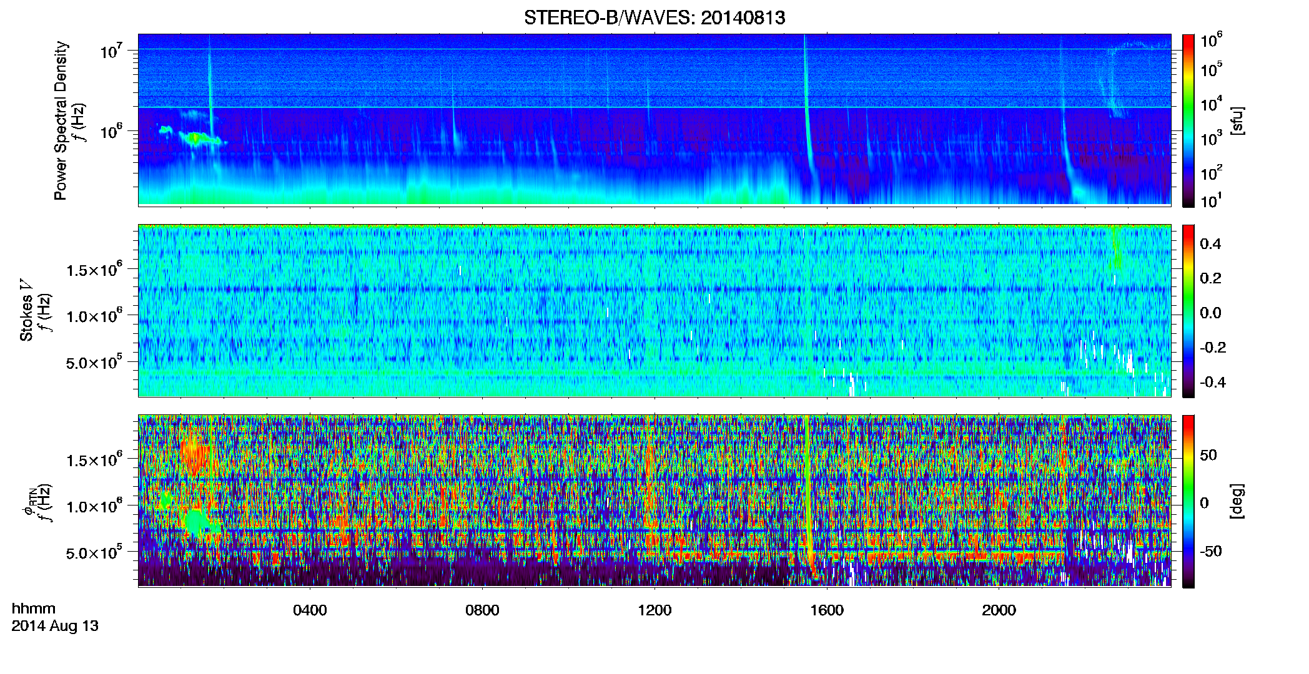Click the 50 value on angle colorbar
This screenshot has width=1309, height=674.
[1208, 455]
